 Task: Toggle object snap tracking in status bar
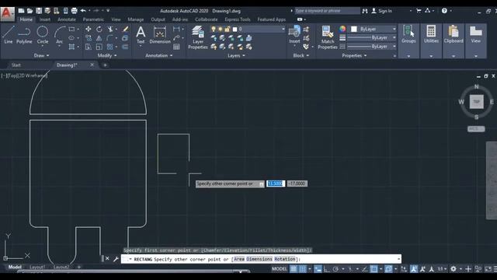[365, 269]
